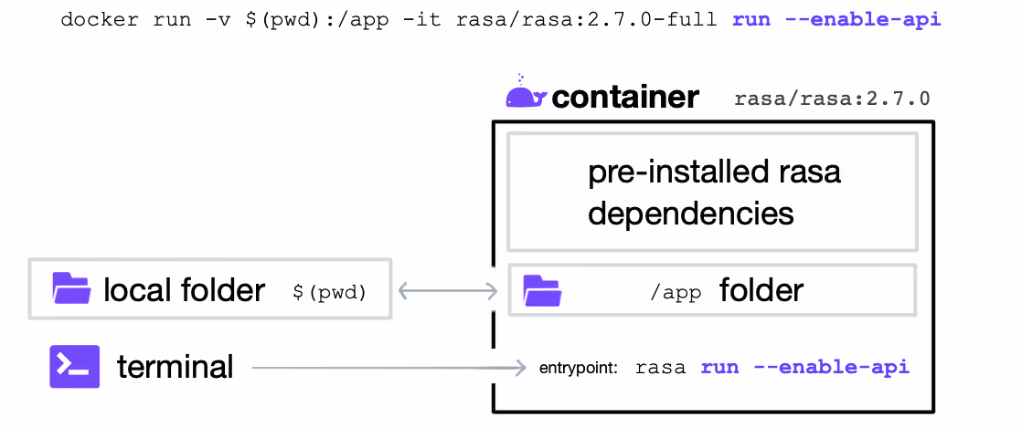
Task: Click the purple /app folder icon
Action: coord(542,290)
